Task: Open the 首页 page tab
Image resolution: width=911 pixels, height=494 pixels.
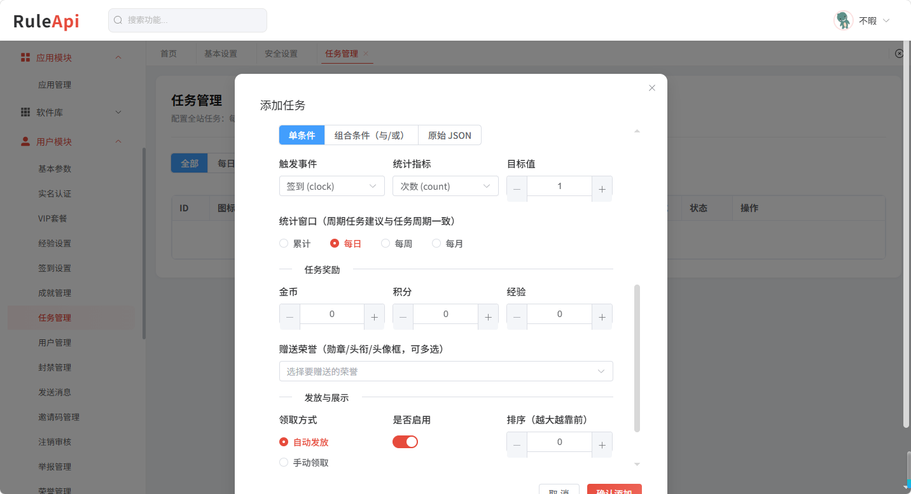Action: point(169,53)
